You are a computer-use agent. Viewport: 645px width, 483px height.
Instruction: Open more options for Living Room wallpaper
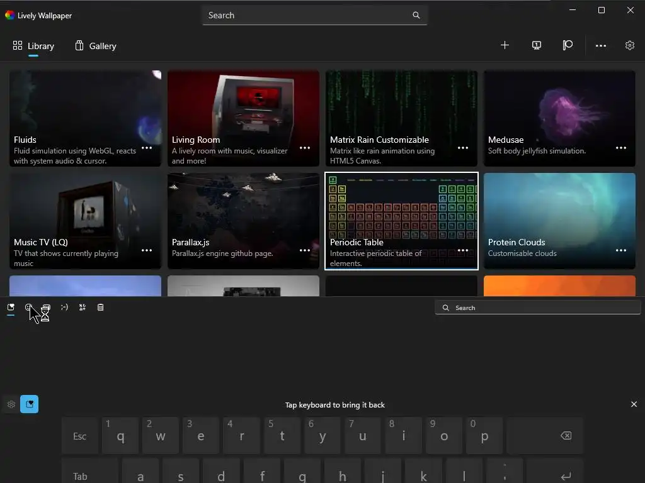[x=305, y=148]
